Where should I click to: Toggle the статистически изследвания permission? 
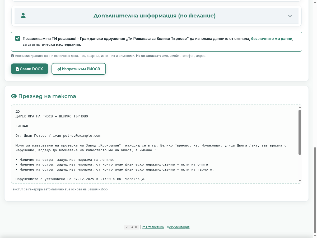tap(17, 38)
